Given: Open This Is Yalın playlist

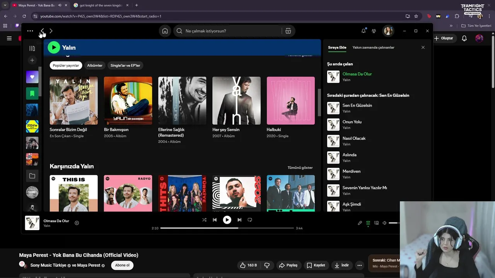Looking at the screenshot, I should (73, 193).
